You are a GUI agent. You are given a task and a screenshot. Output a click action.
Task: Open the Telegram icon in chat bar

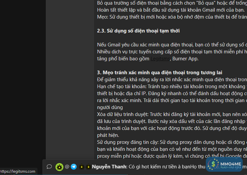(74, 167)
